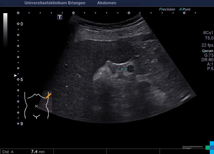The width and height of the screenshot is (214, 154).
Task: Select the body marker pictogram
Action: coord(36,105)
